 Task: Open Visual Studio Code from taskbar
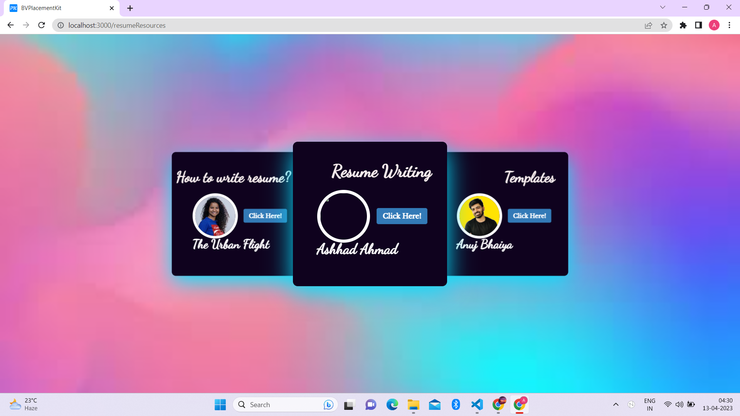477,404
